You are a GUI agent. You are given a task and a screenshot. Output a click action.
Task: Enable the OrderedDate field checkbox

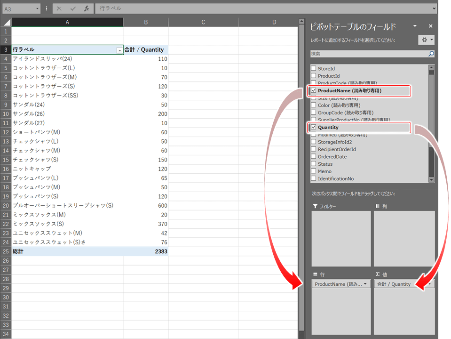pyautogui.click(x=314, y=157)
